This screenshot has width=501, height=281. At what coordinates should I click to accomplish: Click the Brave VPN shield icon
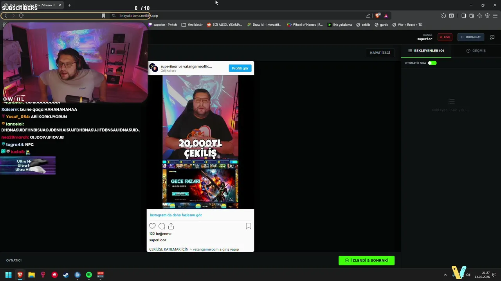(x=487, y=16)
